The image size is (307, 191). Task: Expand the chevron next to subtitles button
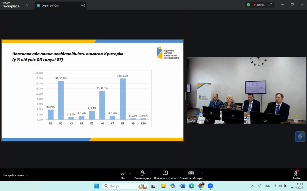(201, 173)
